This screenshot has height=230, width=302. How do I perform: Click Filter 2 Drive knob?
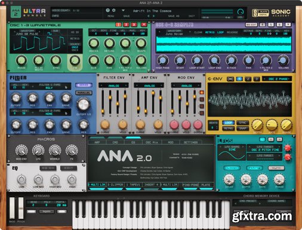66,125
